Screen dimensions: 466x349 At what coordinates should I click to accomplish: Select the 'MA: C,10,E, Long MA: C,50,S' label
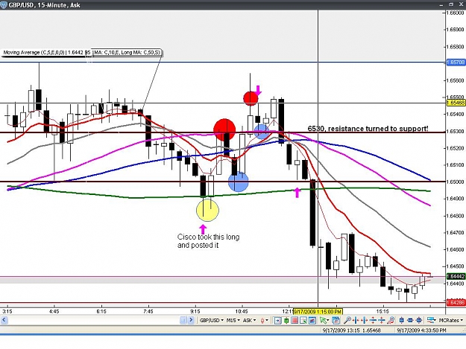[127, 53]
